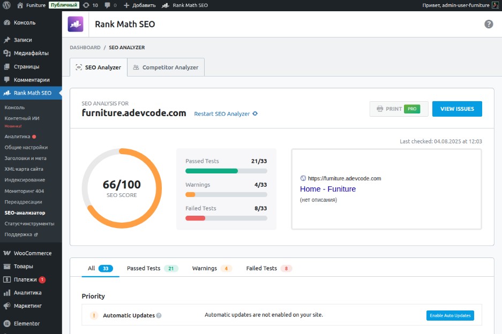This screenshot has width=502, height=334.
Task: Click the Last checked 04.08.2025 timestamp
Action: pos(441,141)
